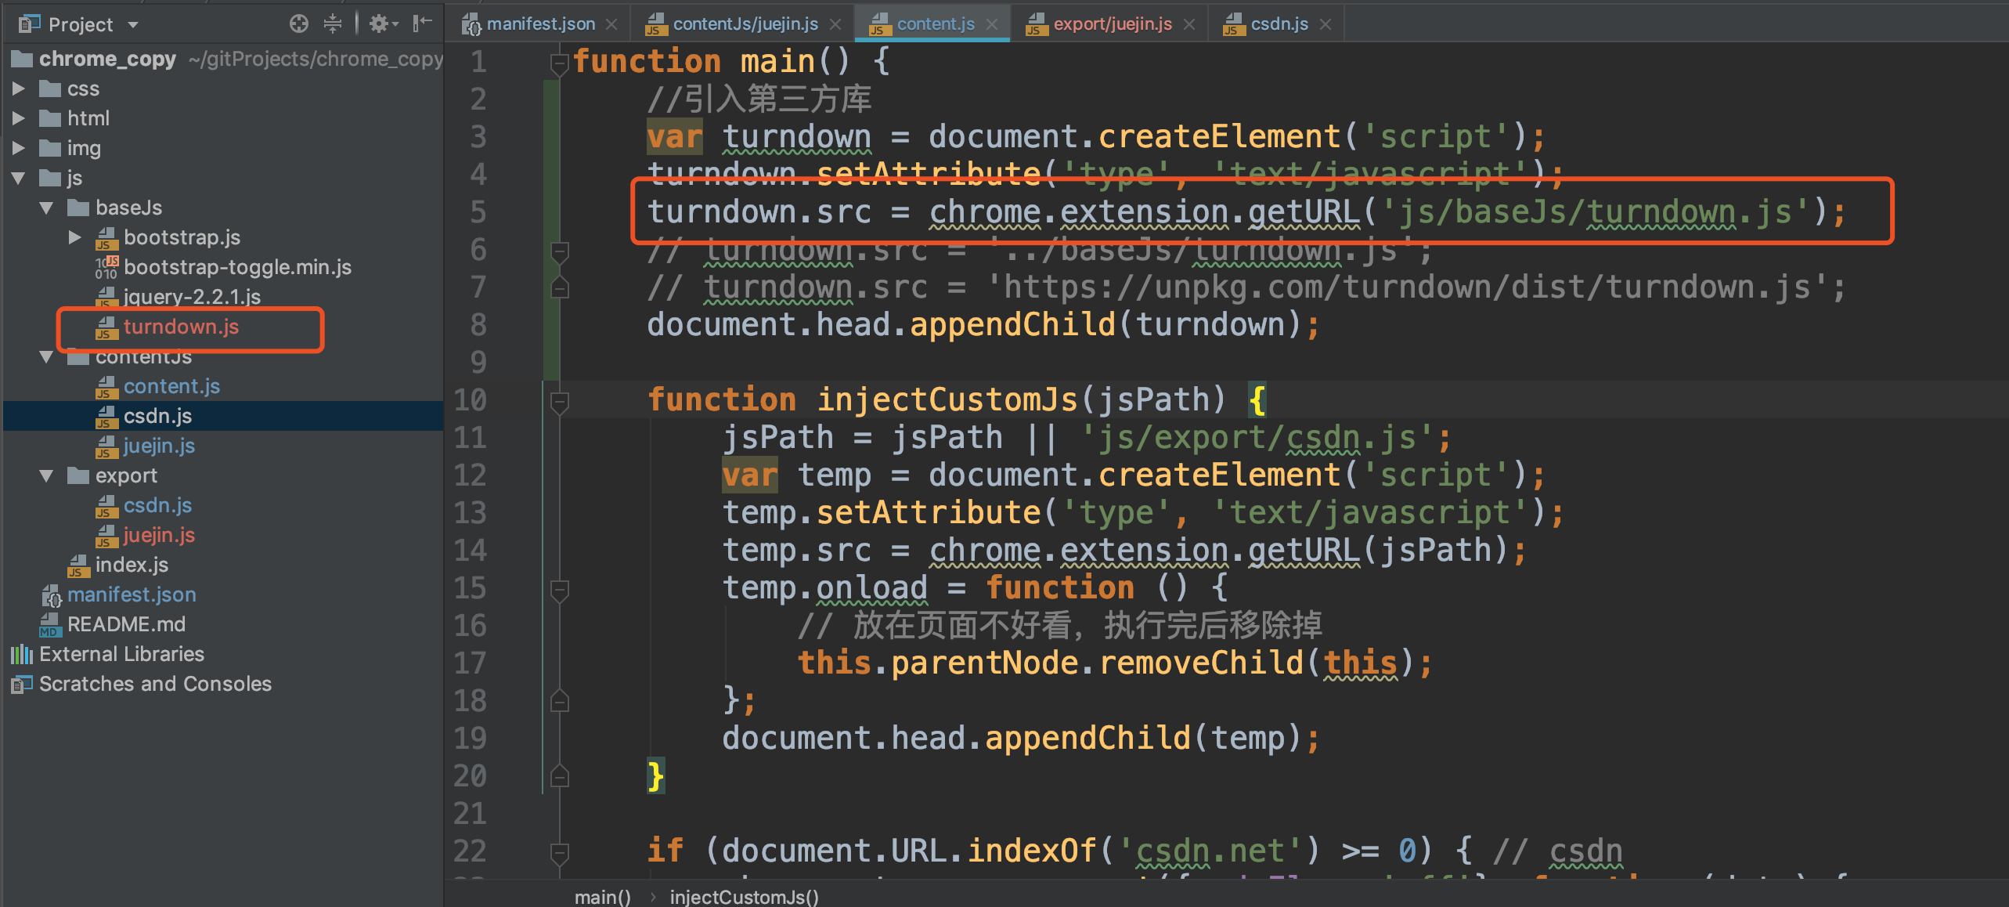Toggle the comment fold marker at line 6

point(559,251)
